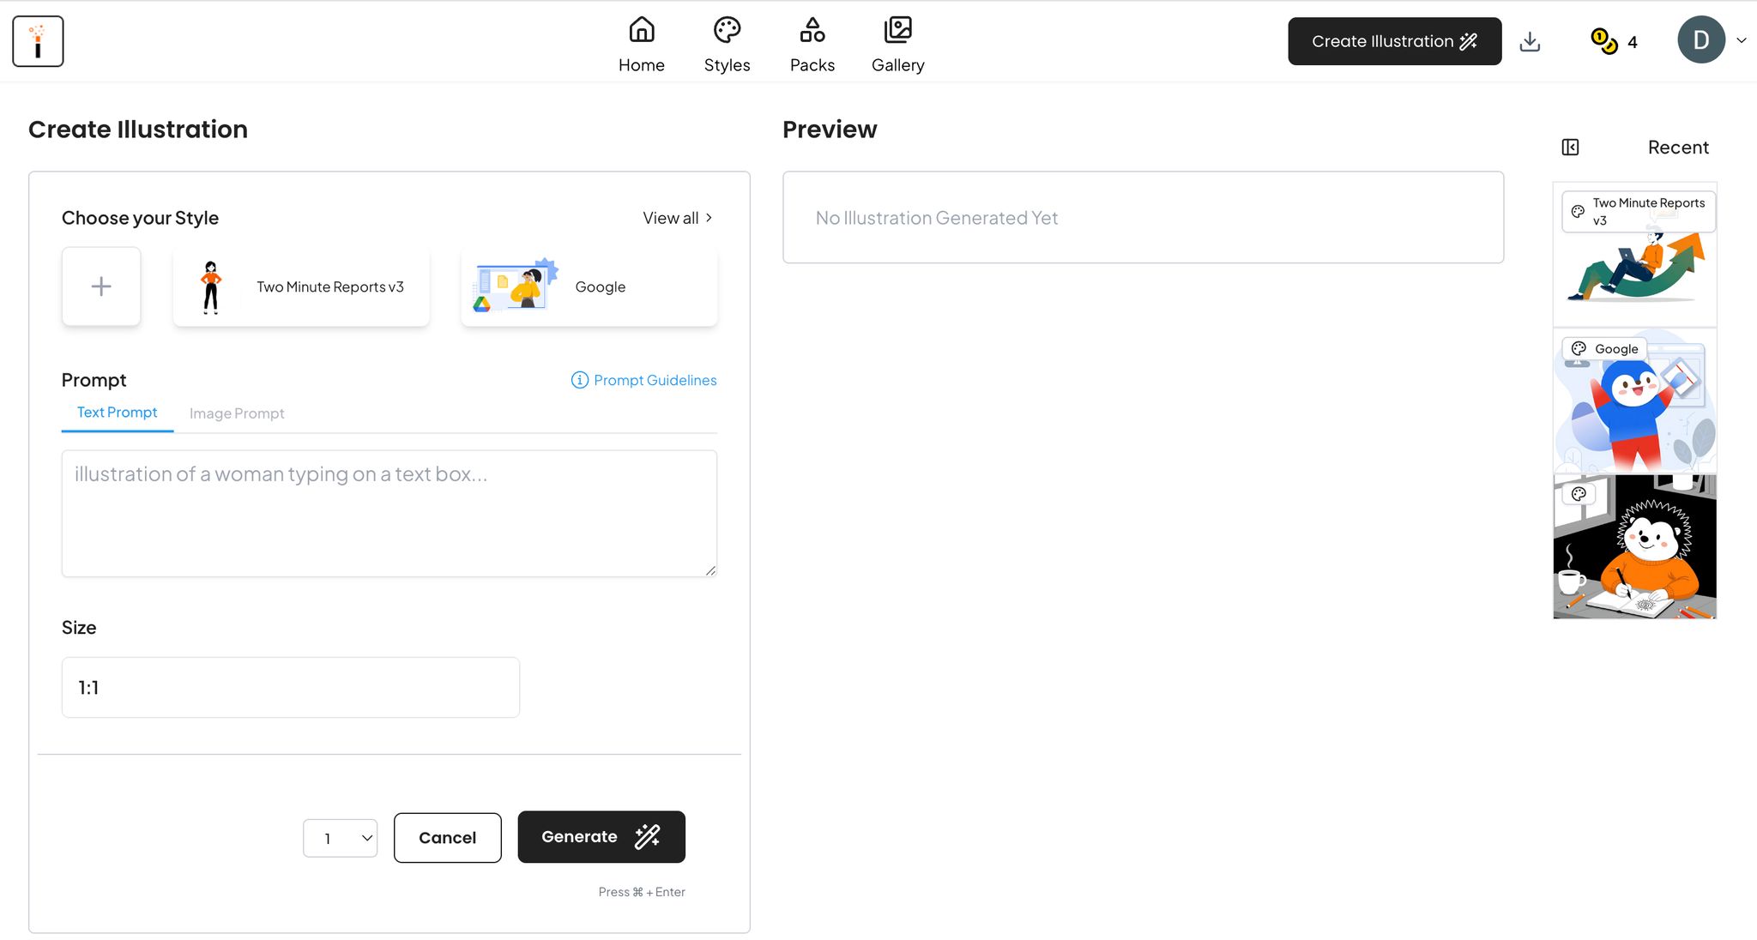Click the coins credits icon
Viewport: 1757px width, 940px height.
1603,41
